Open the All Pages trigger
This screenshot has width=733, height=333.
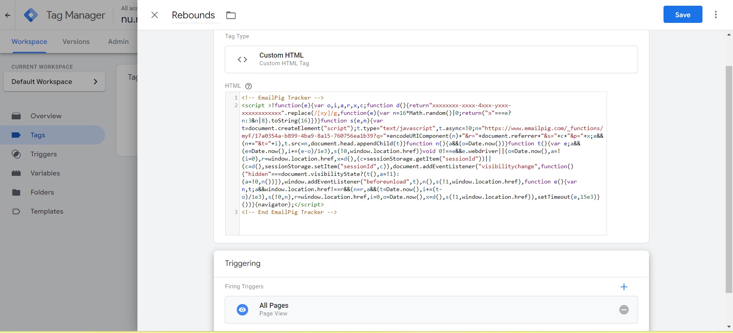[x=431, y=310]
